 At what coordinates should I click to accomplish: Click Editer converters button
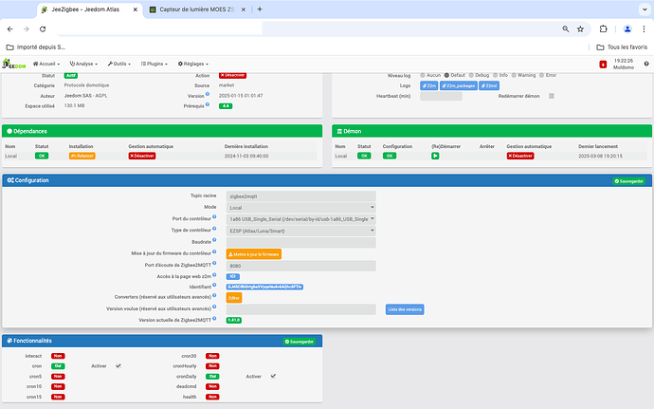(x=234, y=298)
